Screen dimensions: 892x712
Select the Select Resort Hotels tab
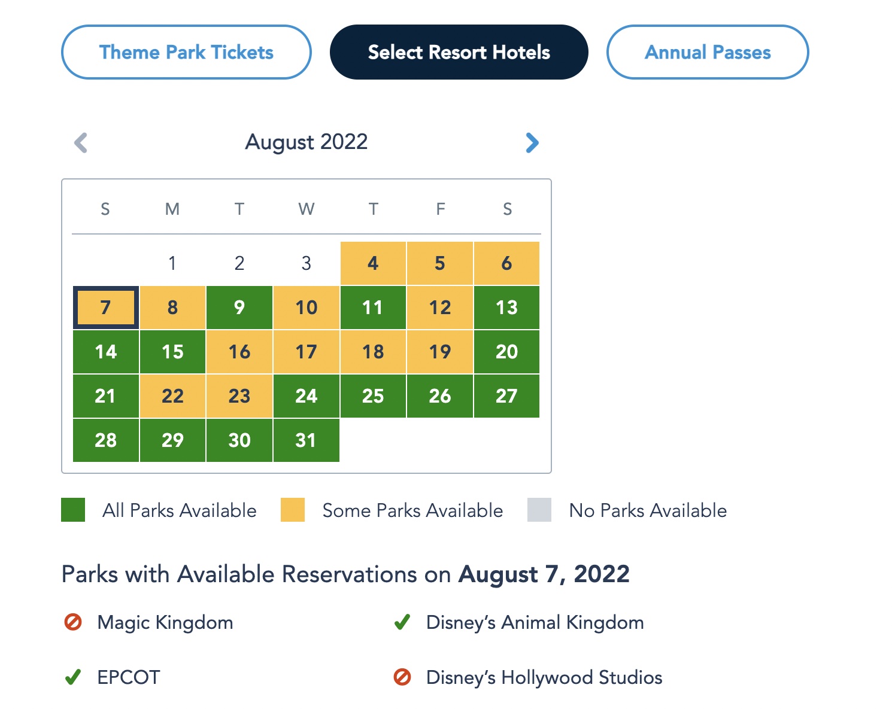pyautogui.click(x=459, y=52)
